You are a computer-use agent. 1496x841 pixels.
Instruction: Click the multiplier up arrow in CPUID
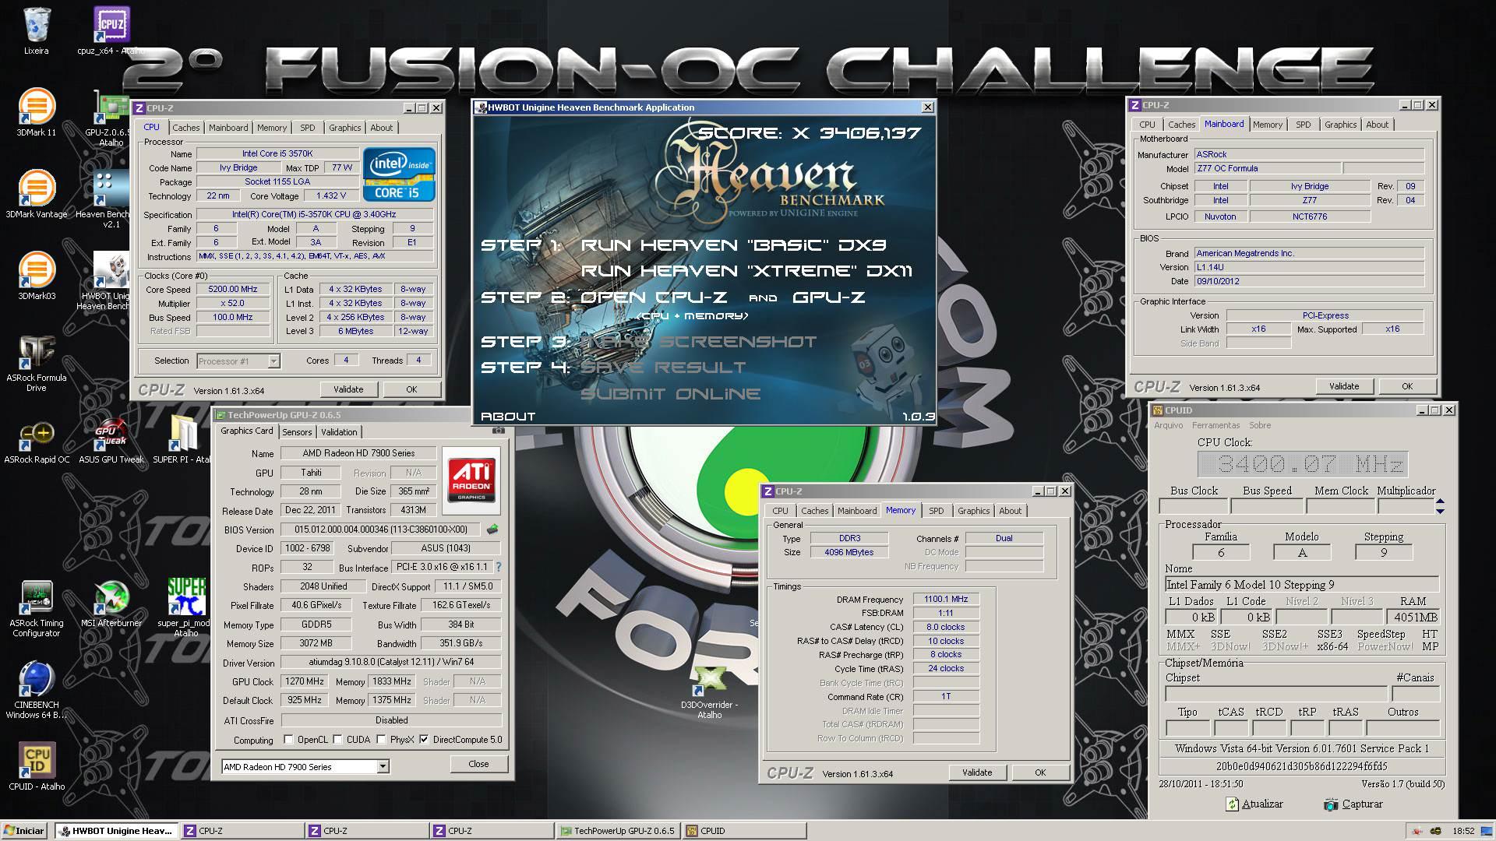click(x=1440, y=501)
